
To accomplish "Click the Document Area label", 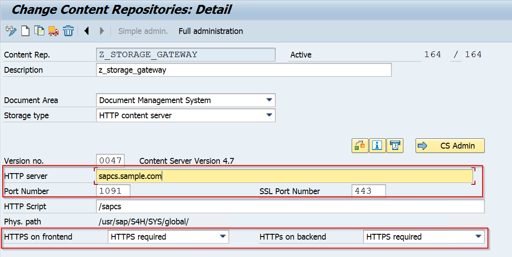I will [x=31, y=100].
